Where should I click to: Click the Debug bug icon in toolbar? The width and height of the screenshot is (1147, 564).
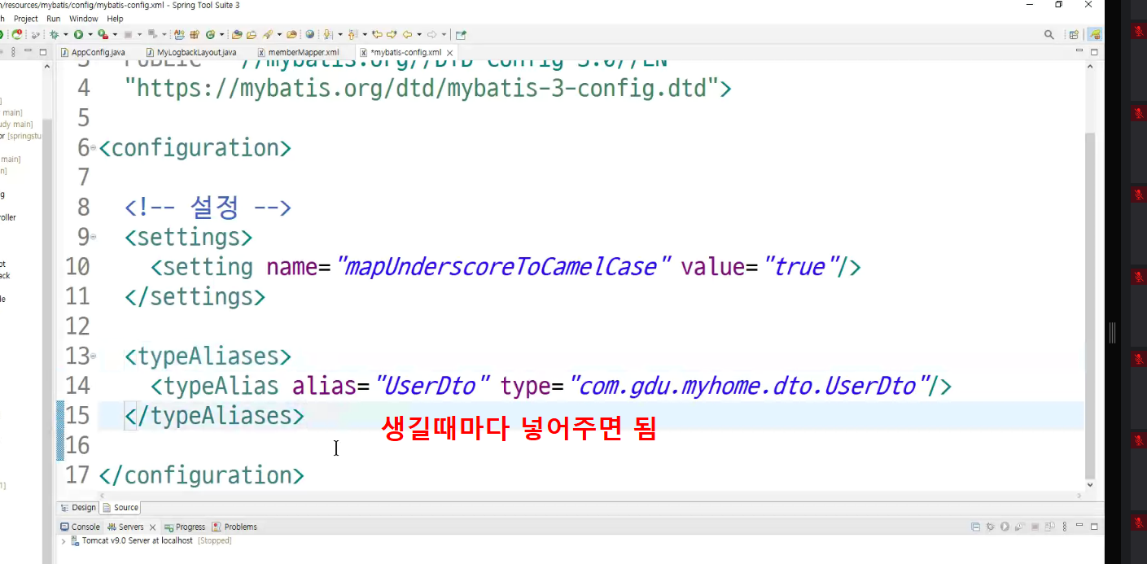[54, 34]
